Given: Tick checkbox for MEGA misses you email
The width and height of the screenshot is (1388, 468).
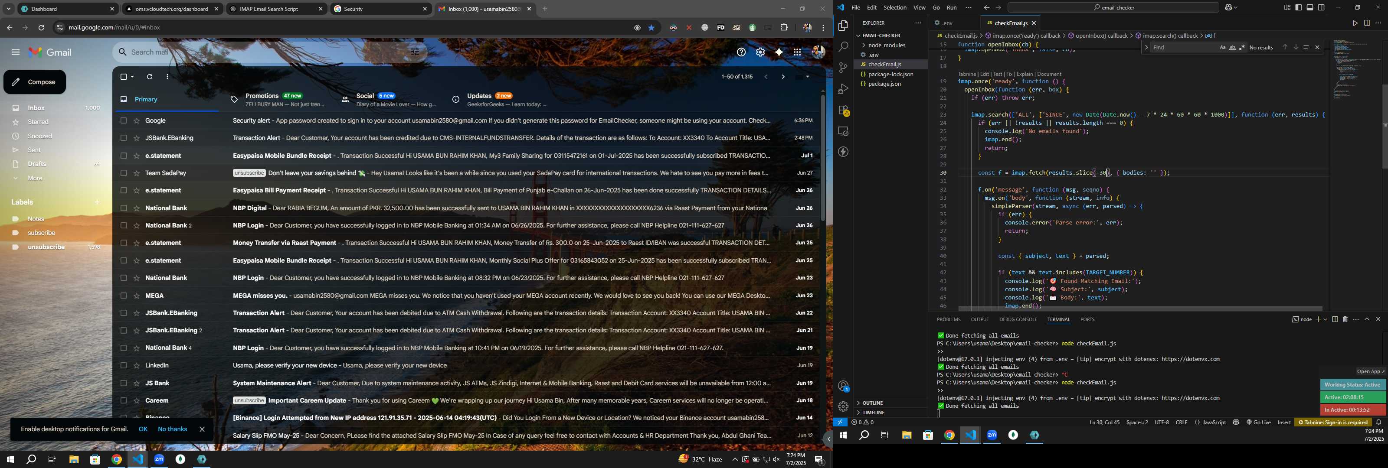Looking at the screenshot, I should coord(123,296).
